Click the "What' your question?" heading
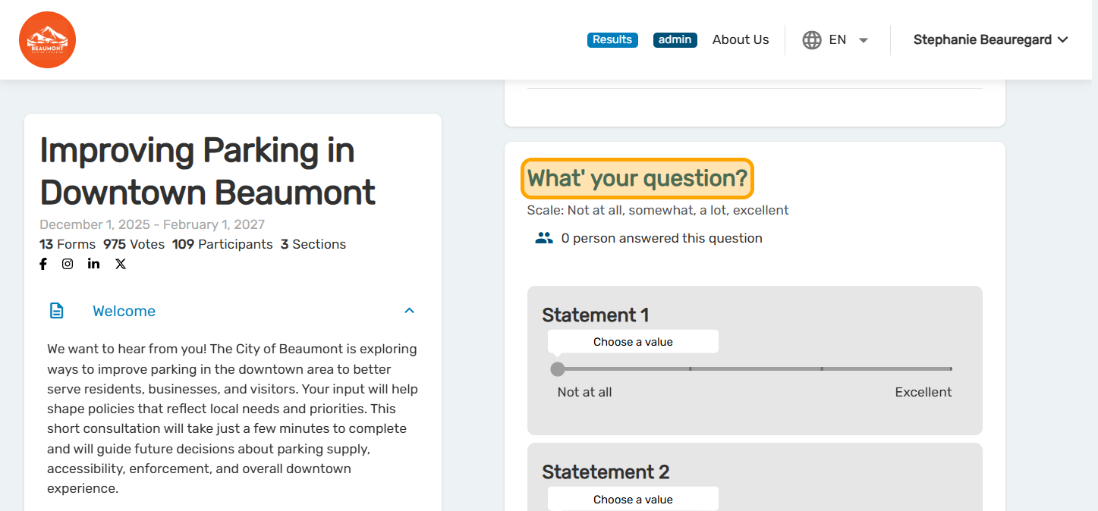This screenshot has height=511, width=1098. [x=637, y=179]
